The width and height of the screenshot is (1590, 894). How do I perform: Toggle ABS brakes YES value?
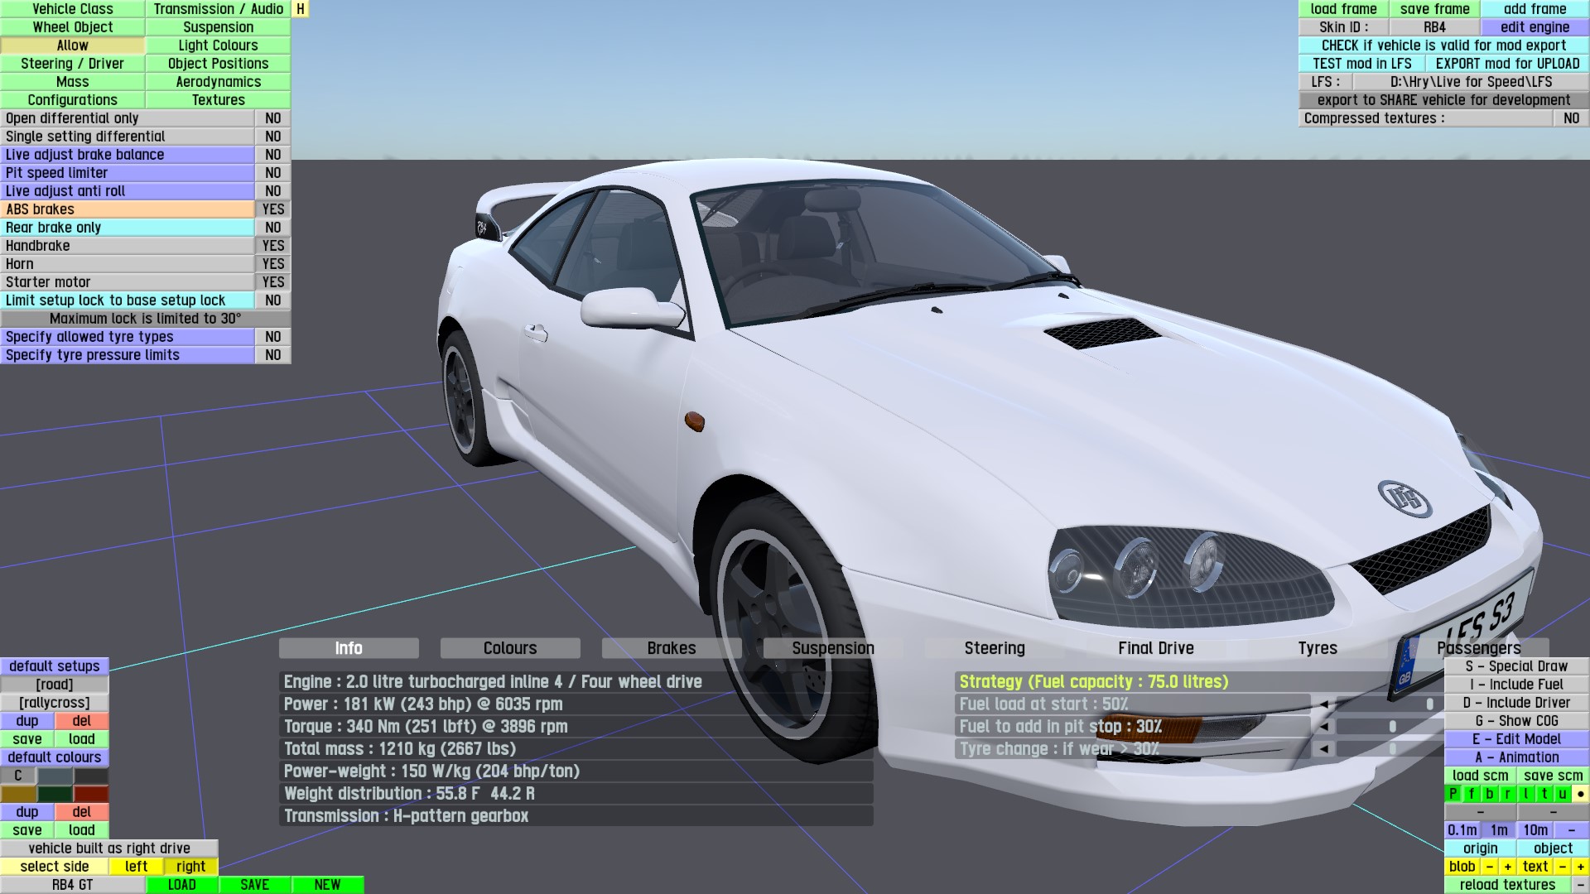[272, 209]
